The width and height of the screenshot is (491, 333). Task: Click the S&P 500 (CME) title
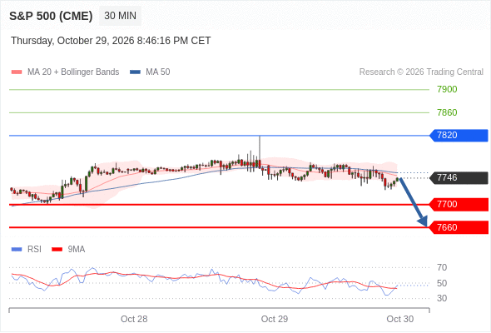coord(51,16)
